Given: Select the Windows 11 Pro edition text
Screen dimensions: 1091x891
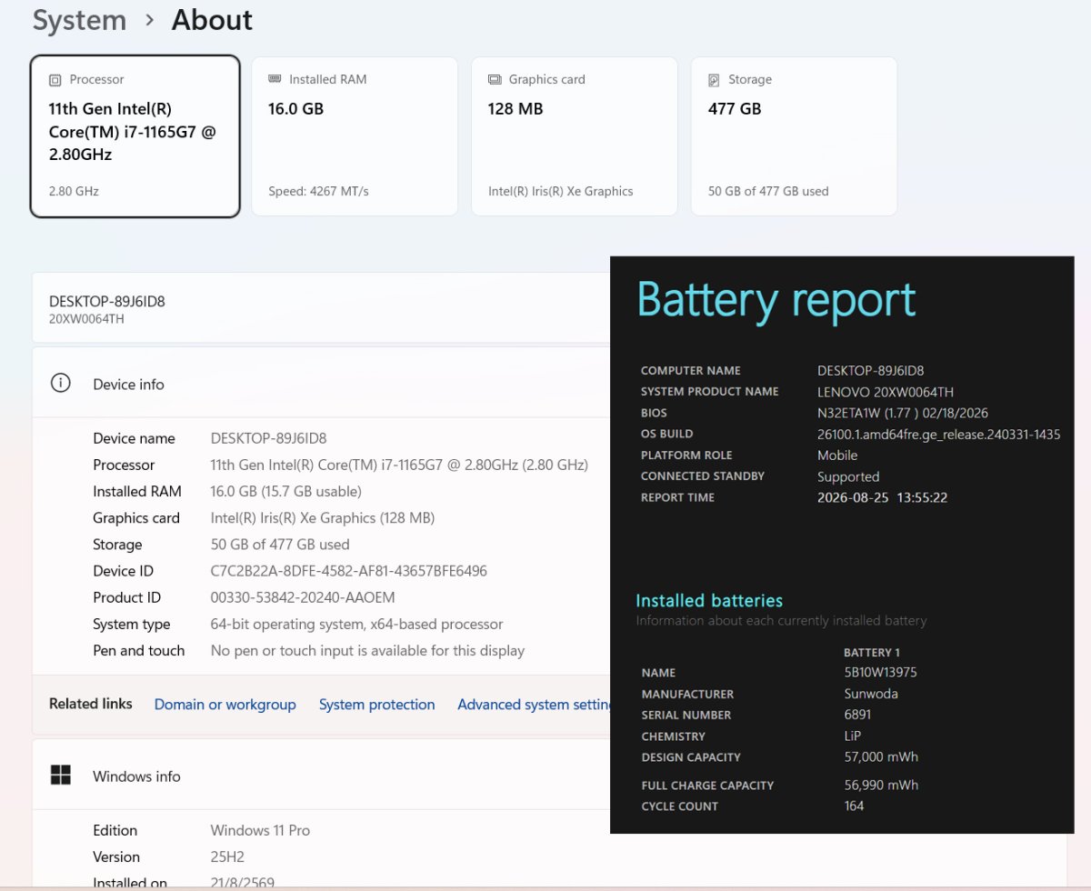Looking at the screenshot, I should point(260,830).
